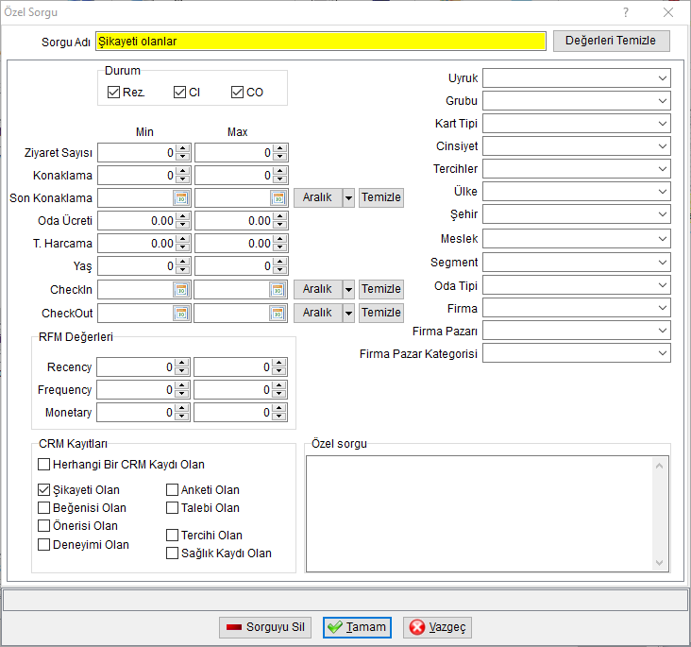Uncheck the Rez. status checkbox

click(x=113, y=93)
